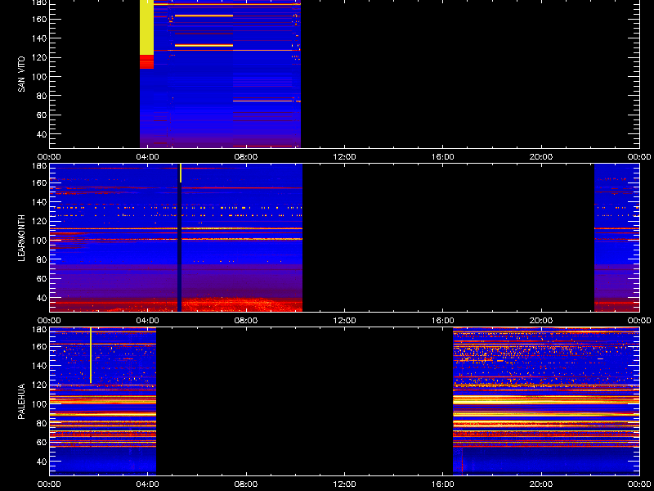Select the yellow saturated block in San Vito

pyautogui.click(x=147, y=27)
